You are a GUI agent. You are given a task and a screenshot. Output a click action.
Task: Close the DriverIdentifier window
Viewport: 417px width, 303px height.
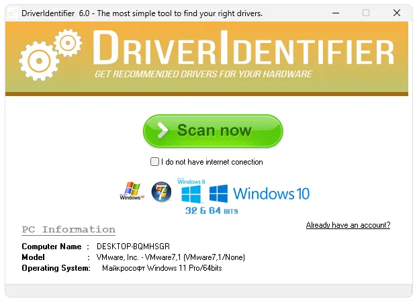pyautogui.click(x=397, y=13)
